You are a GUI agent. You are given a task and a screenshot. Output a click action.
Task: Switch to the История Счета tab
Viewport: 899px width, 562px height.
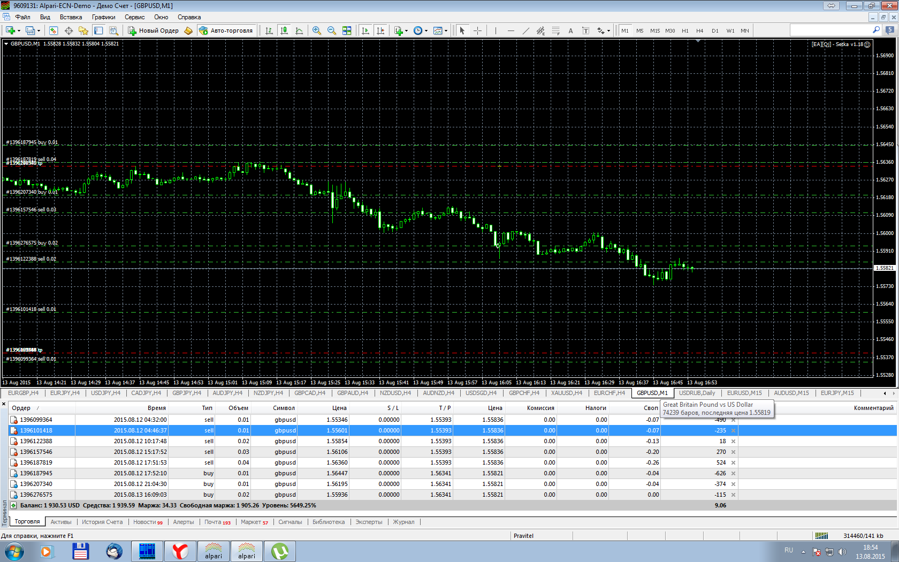[102, 522]
